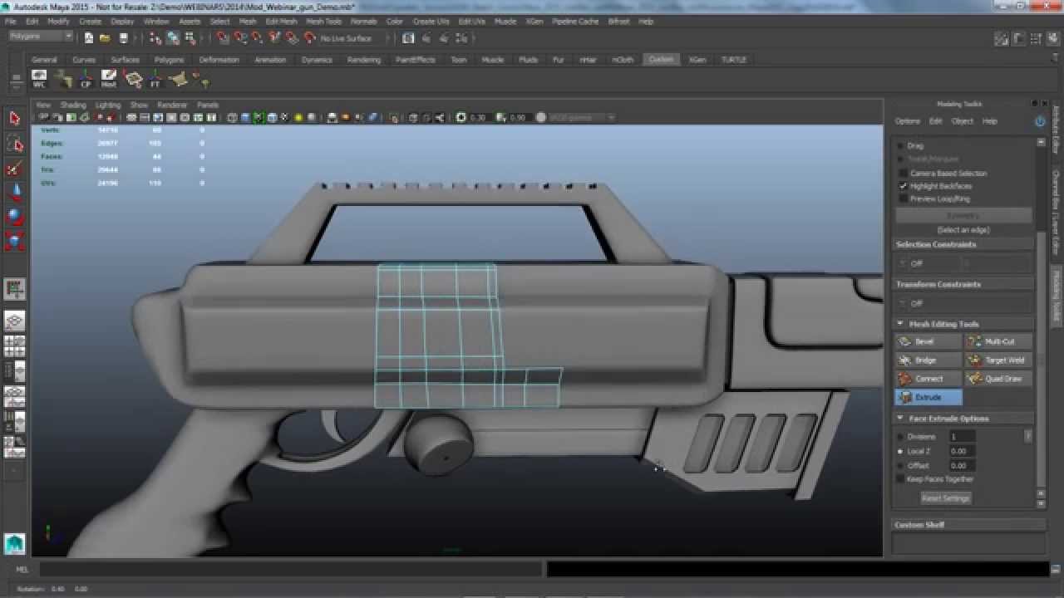The image size is (1064, 598).
Task: Activate the Rotate tool in the toolbox
Action: (x=14, y=217)
